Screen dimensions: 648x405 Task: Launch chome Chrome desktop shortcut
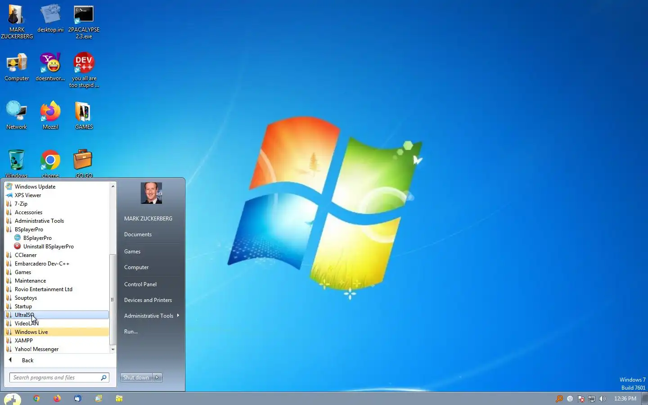[50, 163]
